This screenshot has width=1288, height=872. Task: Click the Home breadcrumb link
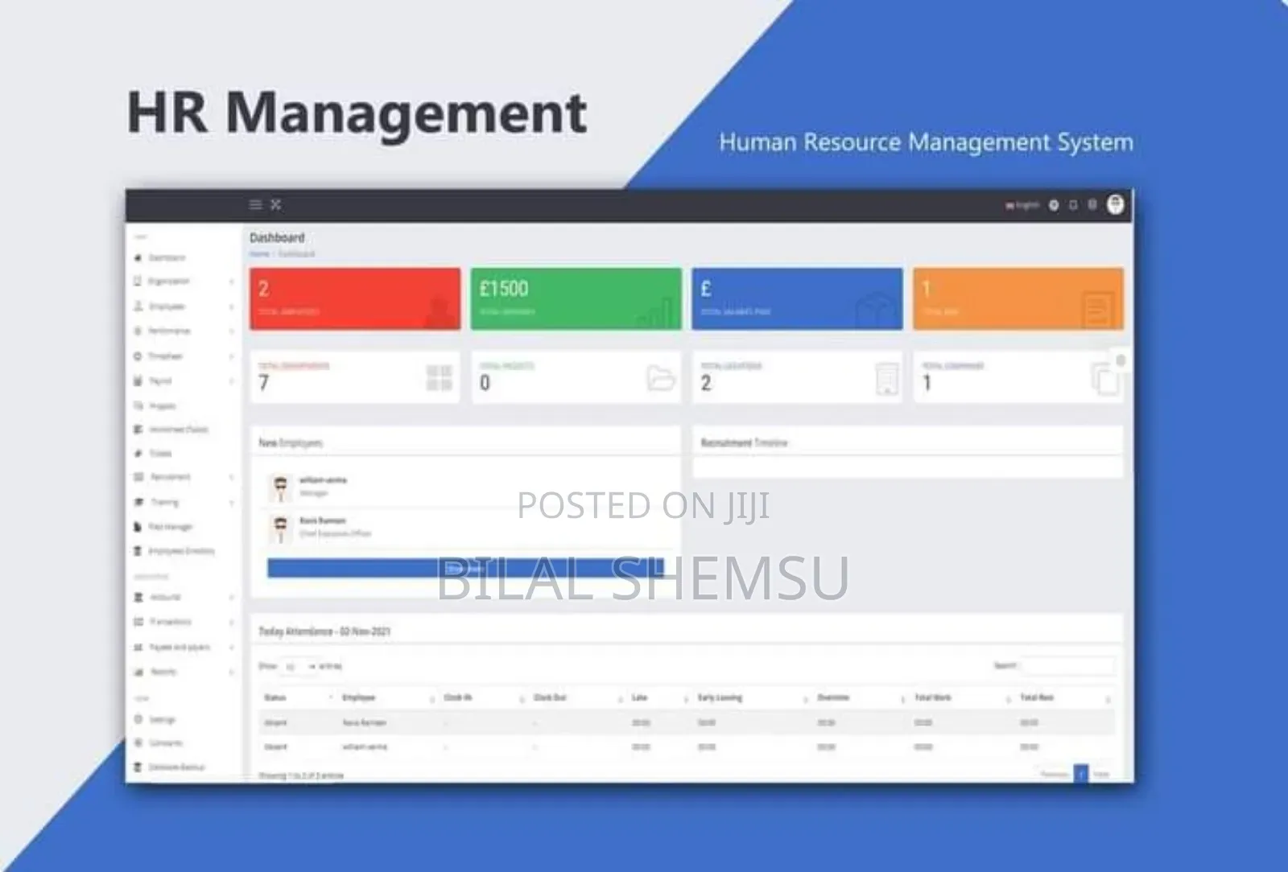(x=258, y=254)
